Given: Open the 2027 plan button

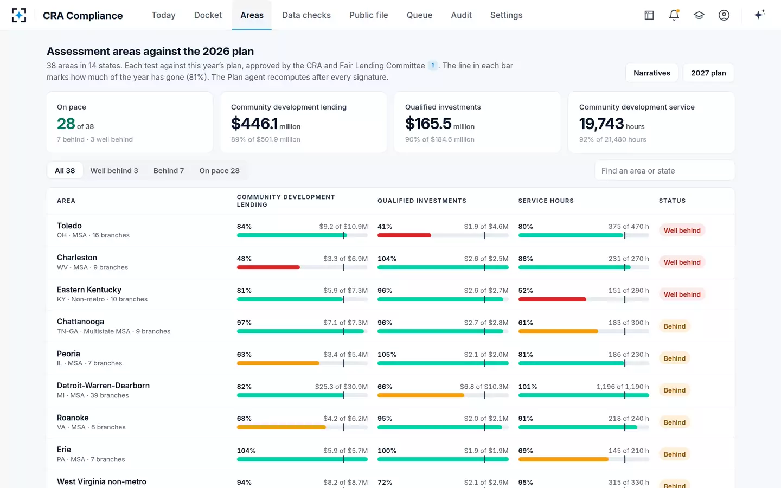Looking at the screenshot, I should pos(708,73).
